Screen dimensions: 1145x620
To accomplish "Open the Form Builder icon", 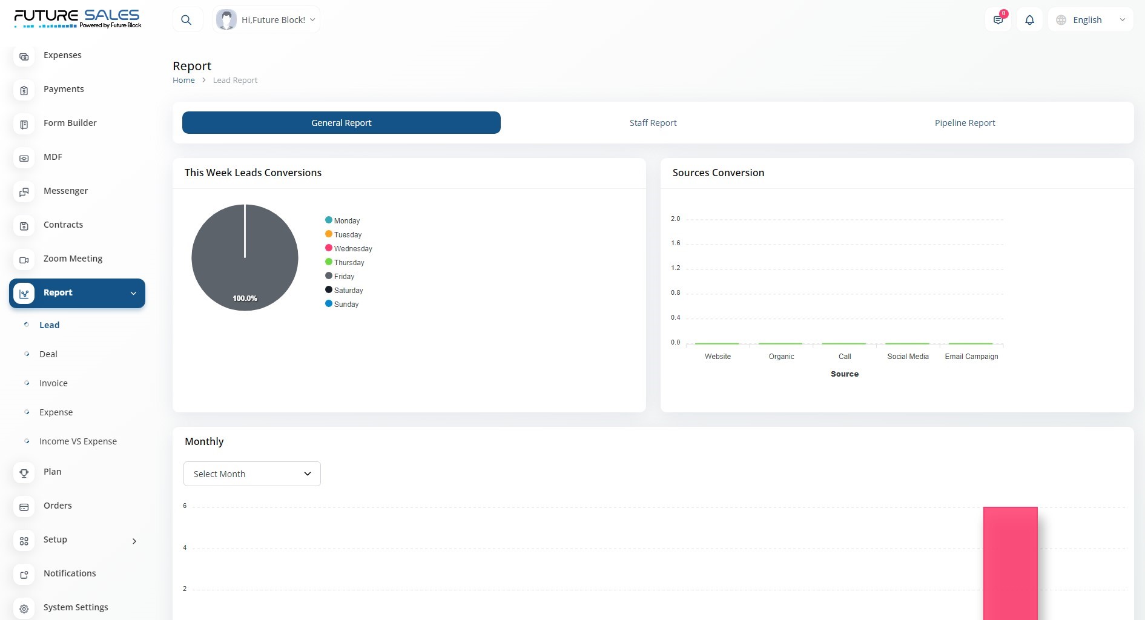I will point(24,124).
